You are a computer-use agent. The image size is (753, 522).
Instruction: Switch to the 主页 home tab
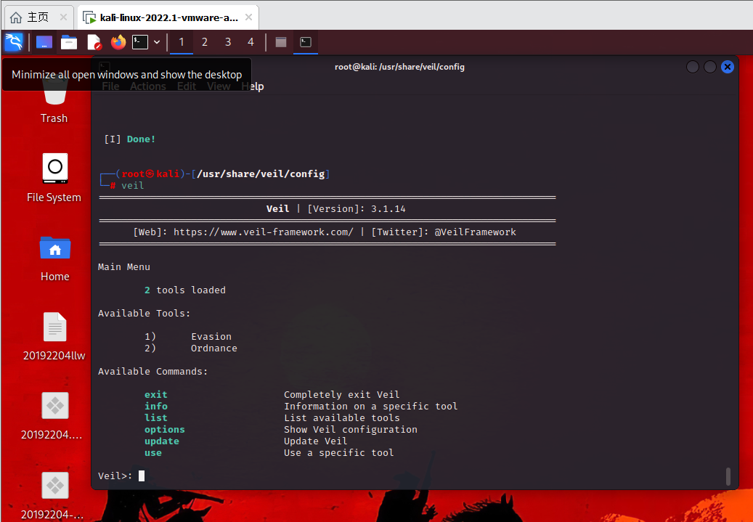point(38,17)
